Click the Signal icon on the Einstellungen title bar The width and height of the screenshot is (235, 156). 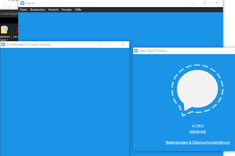click(3, 44)
